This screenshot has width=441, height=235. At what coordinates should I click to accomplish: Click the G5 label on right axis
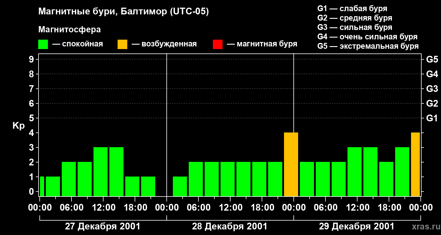[432, 59]
